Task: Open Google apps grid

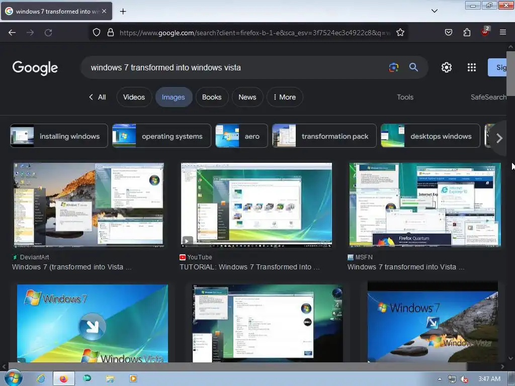Action: point(472,67)
